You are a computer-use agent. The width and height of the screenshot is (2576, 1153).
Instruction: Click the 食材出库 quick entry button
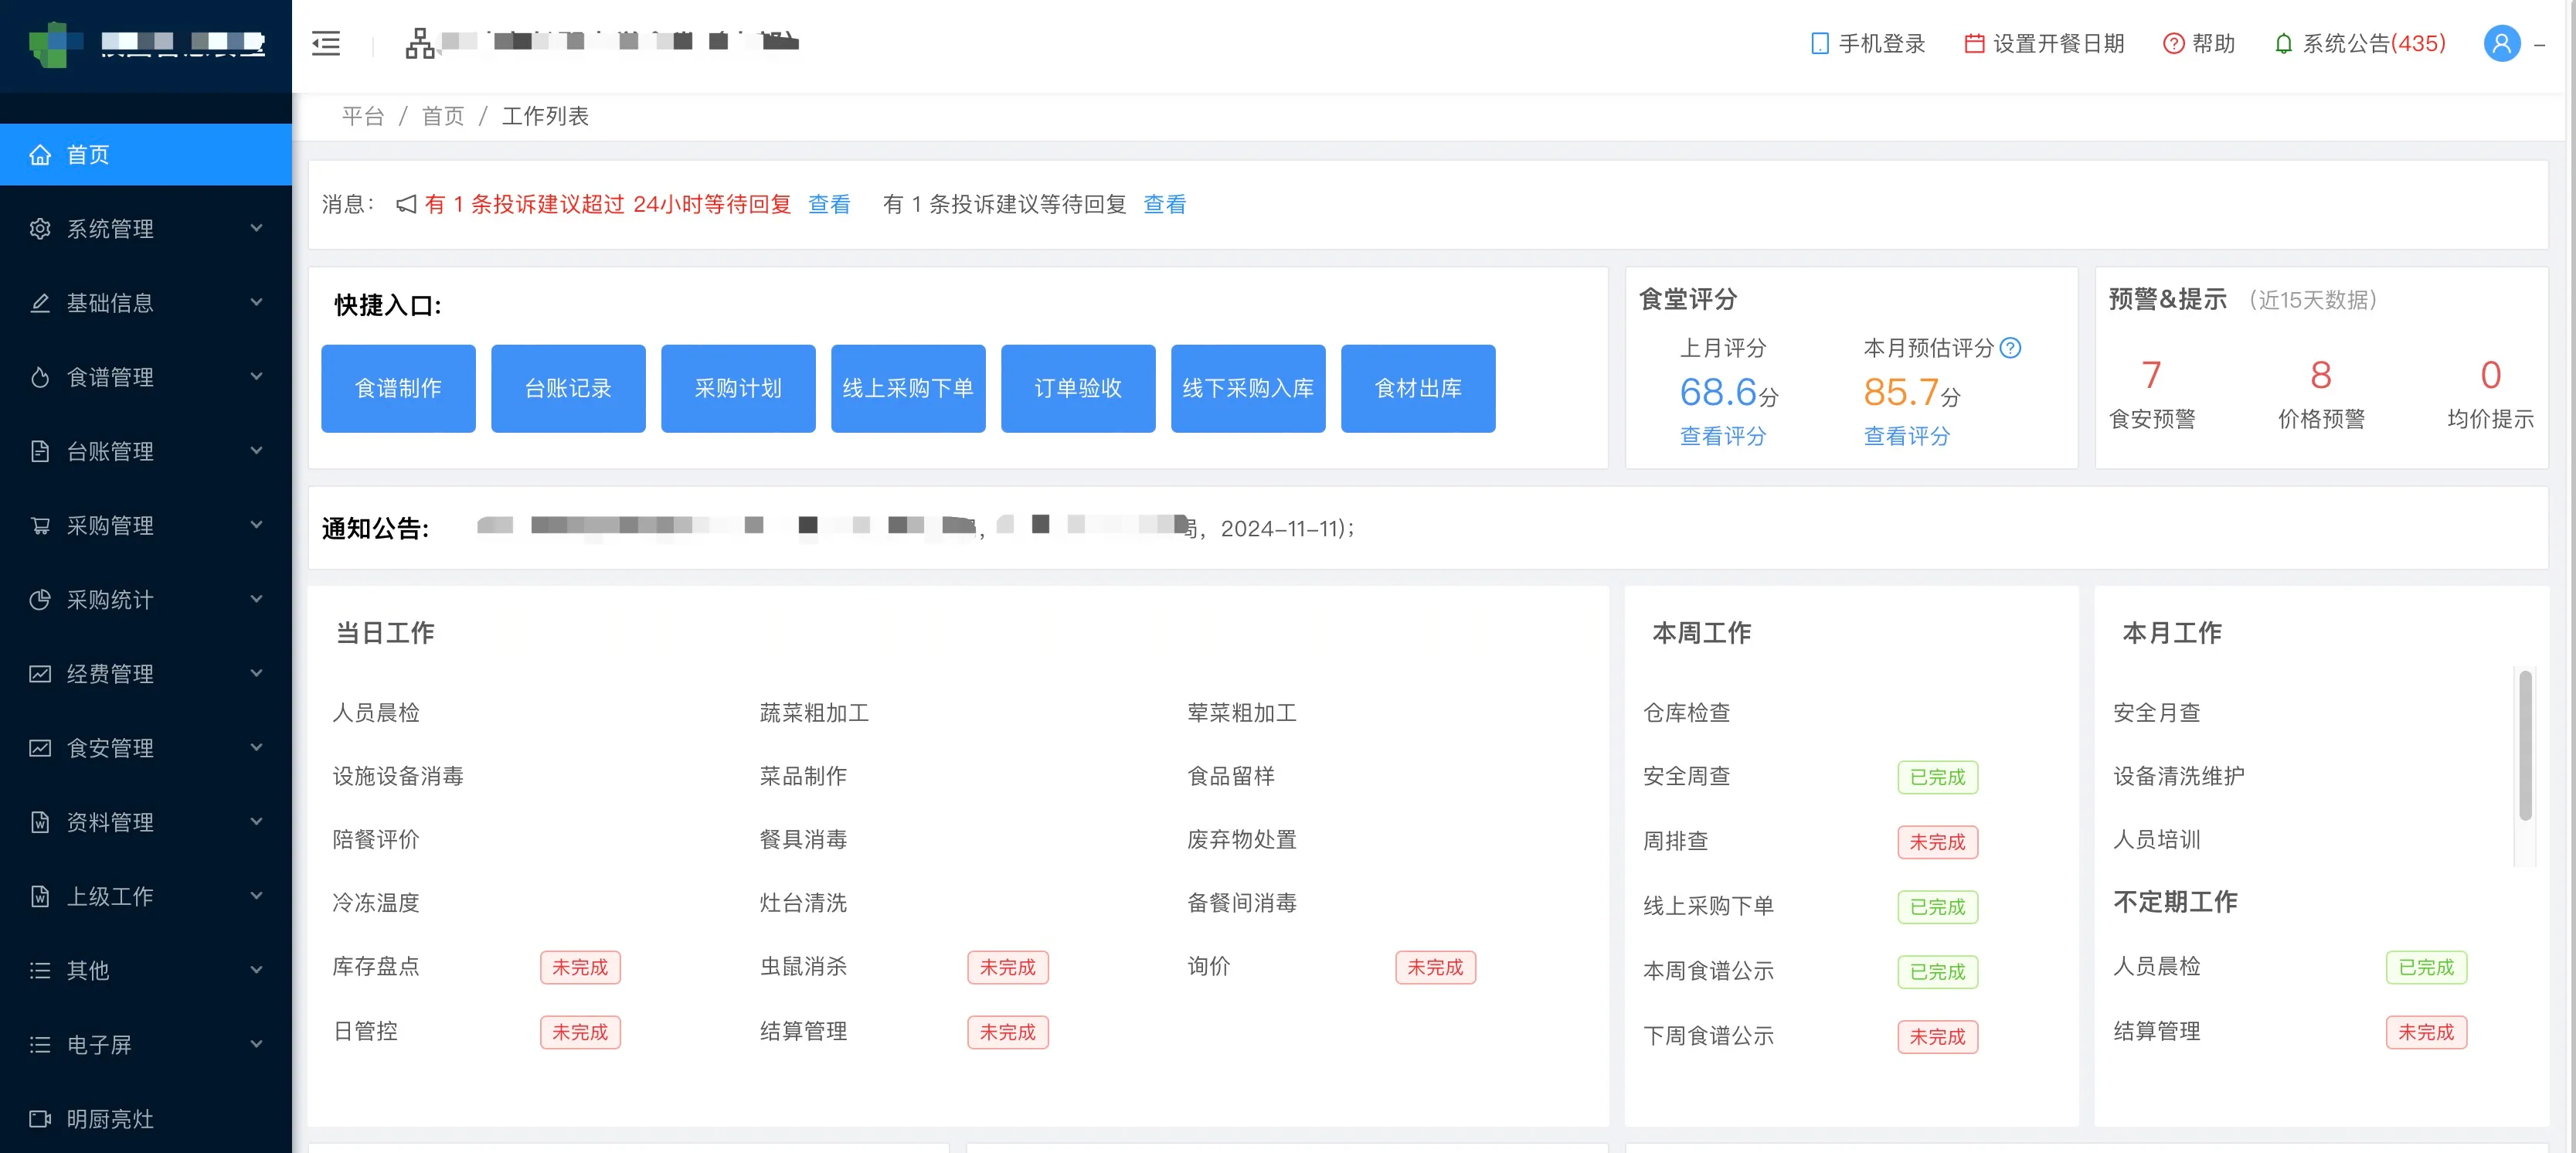pos(1418,388)
